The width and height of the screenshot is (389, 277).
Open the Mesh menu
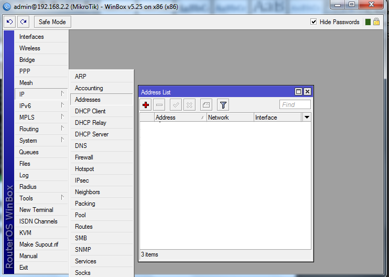[41, 83]
